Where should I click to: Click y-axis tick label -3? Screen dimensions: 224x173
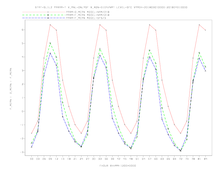pyautogui.click(x=21, y=152)
